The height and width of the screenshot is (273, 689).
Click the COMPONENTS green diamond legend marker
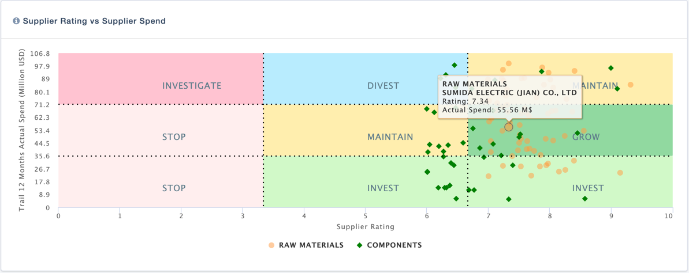(x=359, y=245)
